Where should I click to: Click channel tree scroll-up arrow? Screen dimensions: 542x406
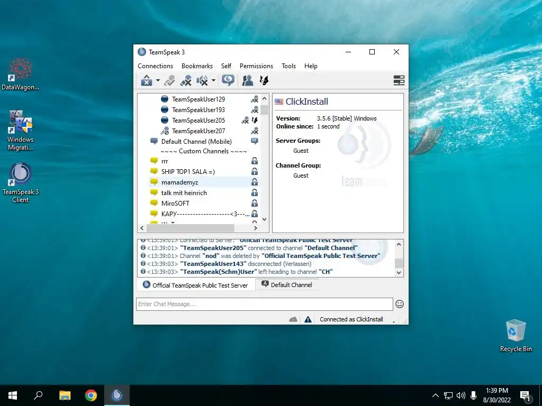[265, 98]
